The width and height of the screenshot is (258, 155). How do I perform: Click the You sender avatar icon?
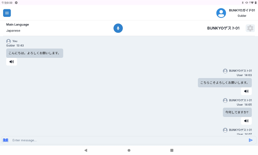[x=9, y=41]
